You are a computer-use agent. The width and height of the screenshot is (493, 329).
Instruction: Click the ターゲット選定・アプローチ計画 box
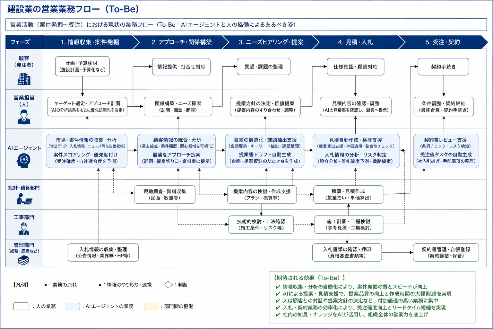click(87, 107)
